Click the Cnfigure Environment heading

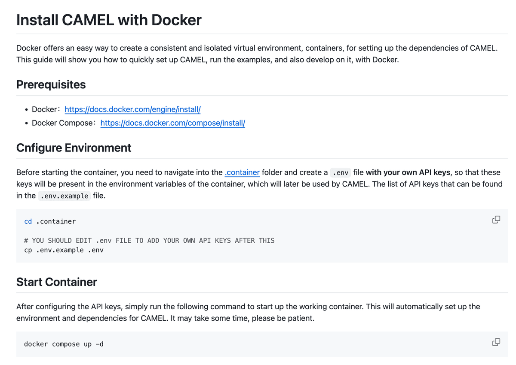pos(74,148)
